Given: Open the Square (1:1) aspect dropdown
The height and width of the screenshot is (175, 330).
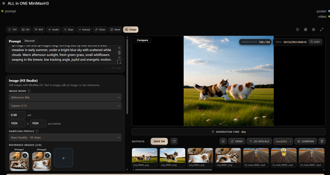Looking at the screenshot, I should 65,105.
